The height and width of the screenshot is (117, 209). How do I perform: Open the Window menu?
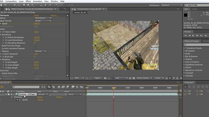coord(54,1)
